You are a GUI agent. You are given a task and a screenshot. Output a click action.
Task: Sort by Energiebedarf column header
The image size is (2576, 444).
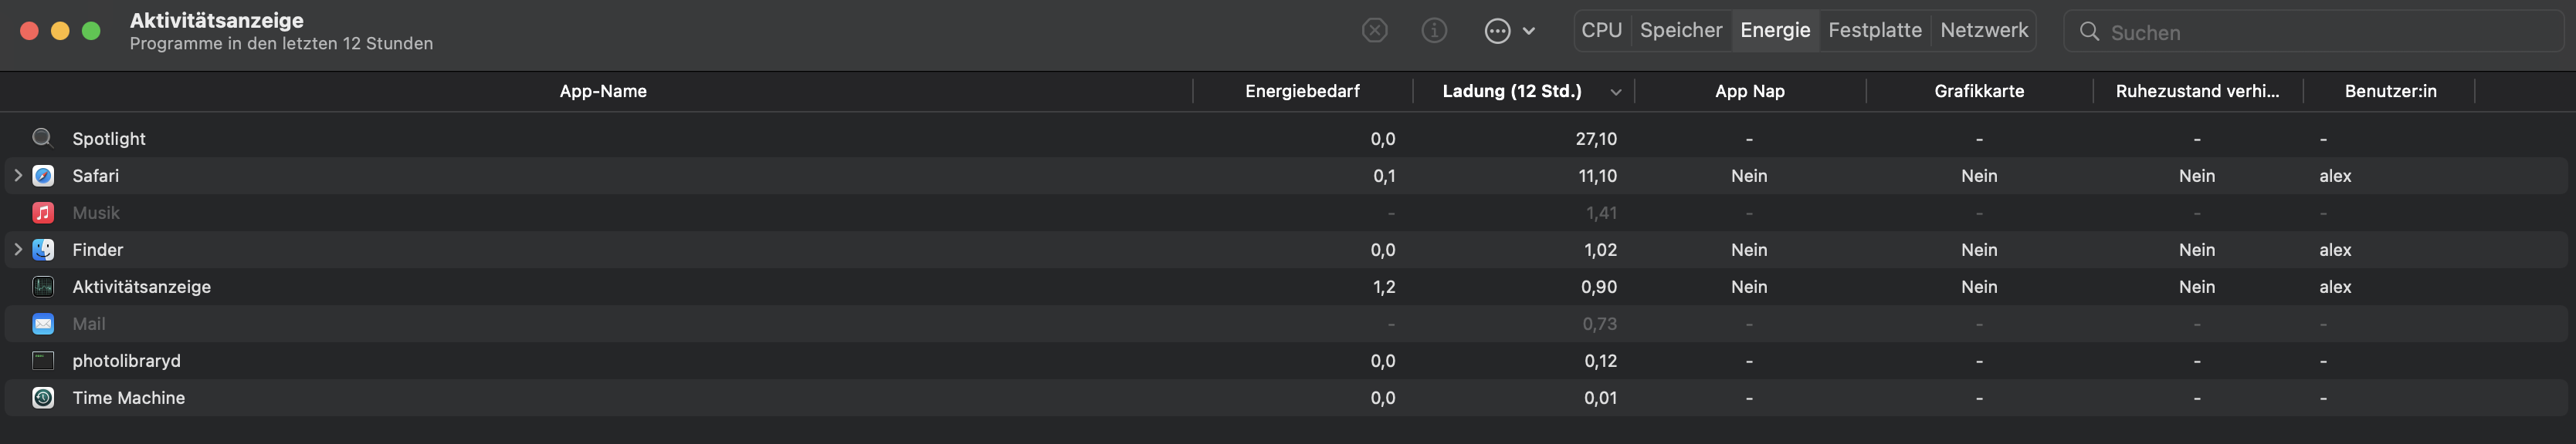pos(1302,91)
